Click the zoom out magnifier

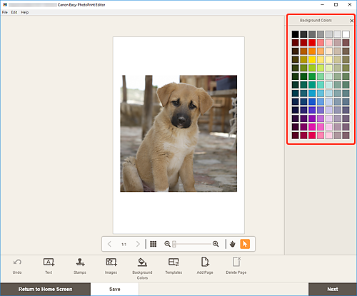point(167,244)
